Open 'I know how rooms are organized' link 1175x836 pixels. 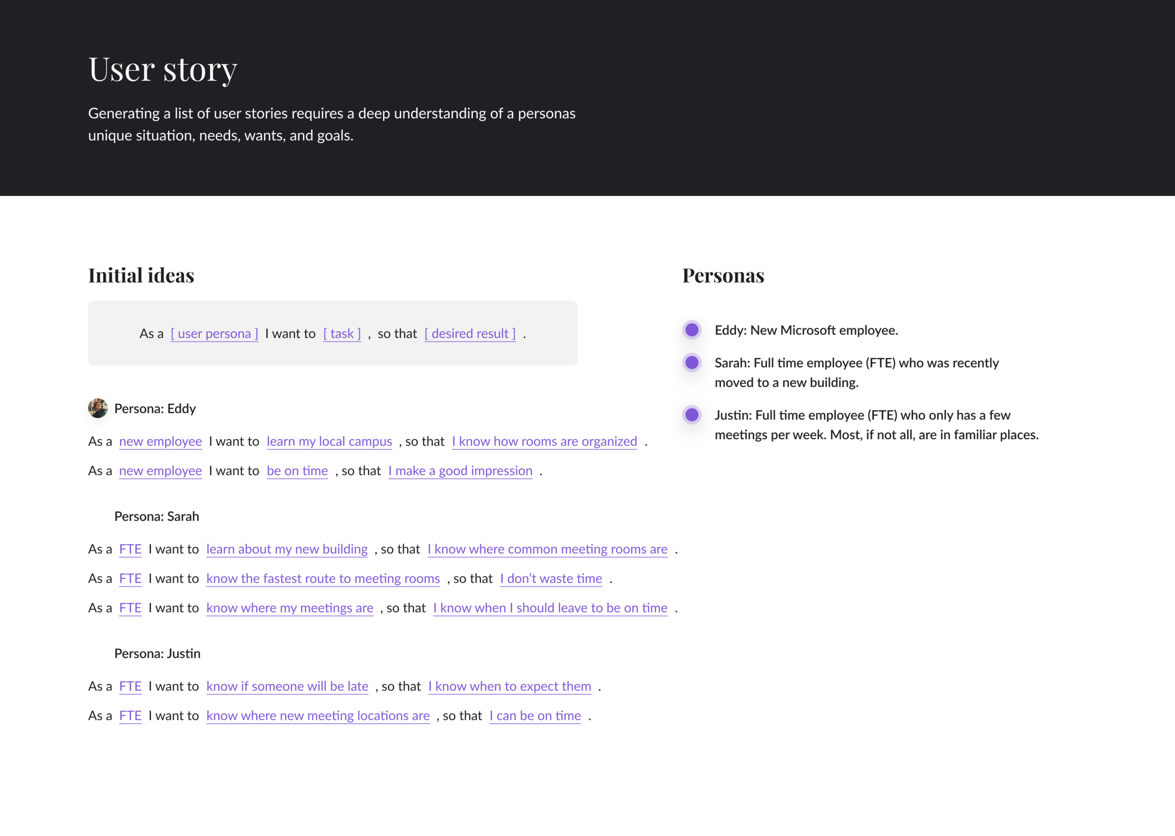pyautogui.click(x=545, y=442)
